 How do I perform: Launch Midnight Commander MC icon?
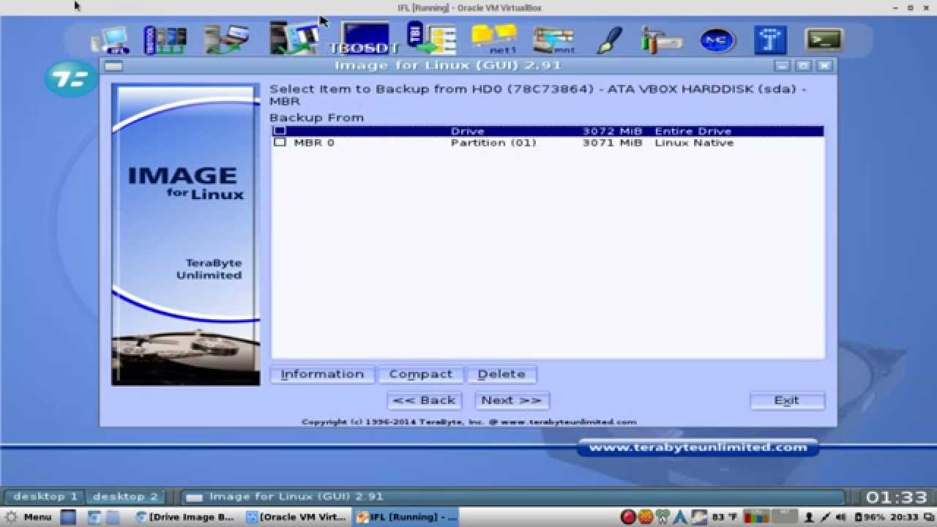pos(717,40)
